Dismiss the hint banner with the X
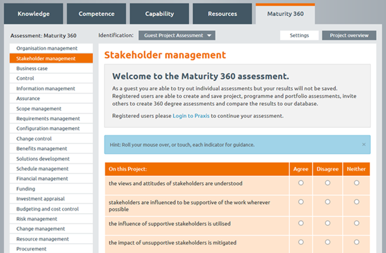Screen dimensions: 386x253 tap(364, 145)
